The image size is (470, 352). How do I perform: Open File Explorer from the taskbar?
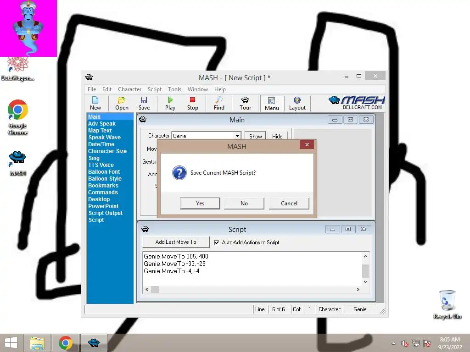coord(37,343)
